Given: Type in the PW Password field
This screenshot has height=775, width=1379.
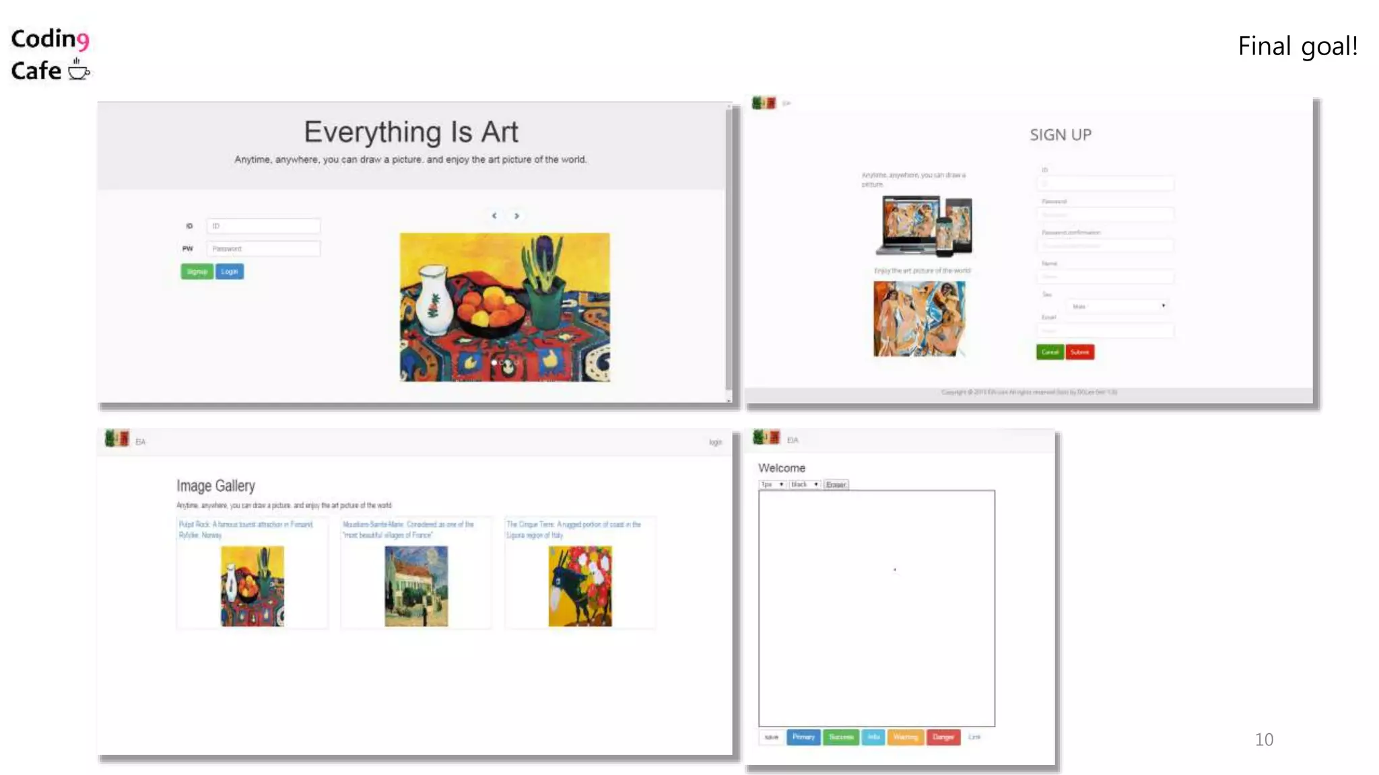Looking at the screenshot, I should point(263,249).
